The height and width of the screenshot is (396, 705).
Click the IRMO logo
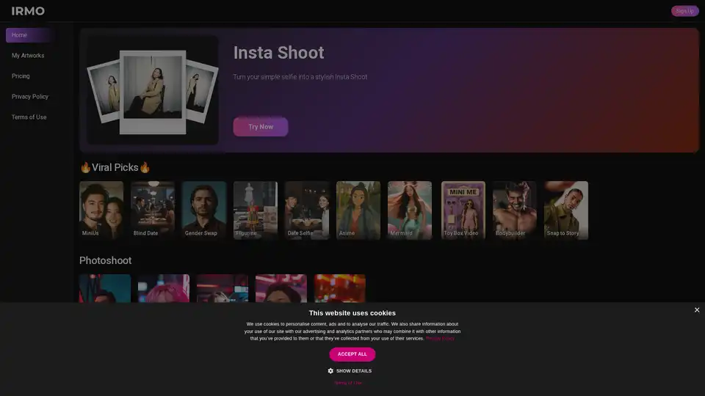tap(28, 11)
